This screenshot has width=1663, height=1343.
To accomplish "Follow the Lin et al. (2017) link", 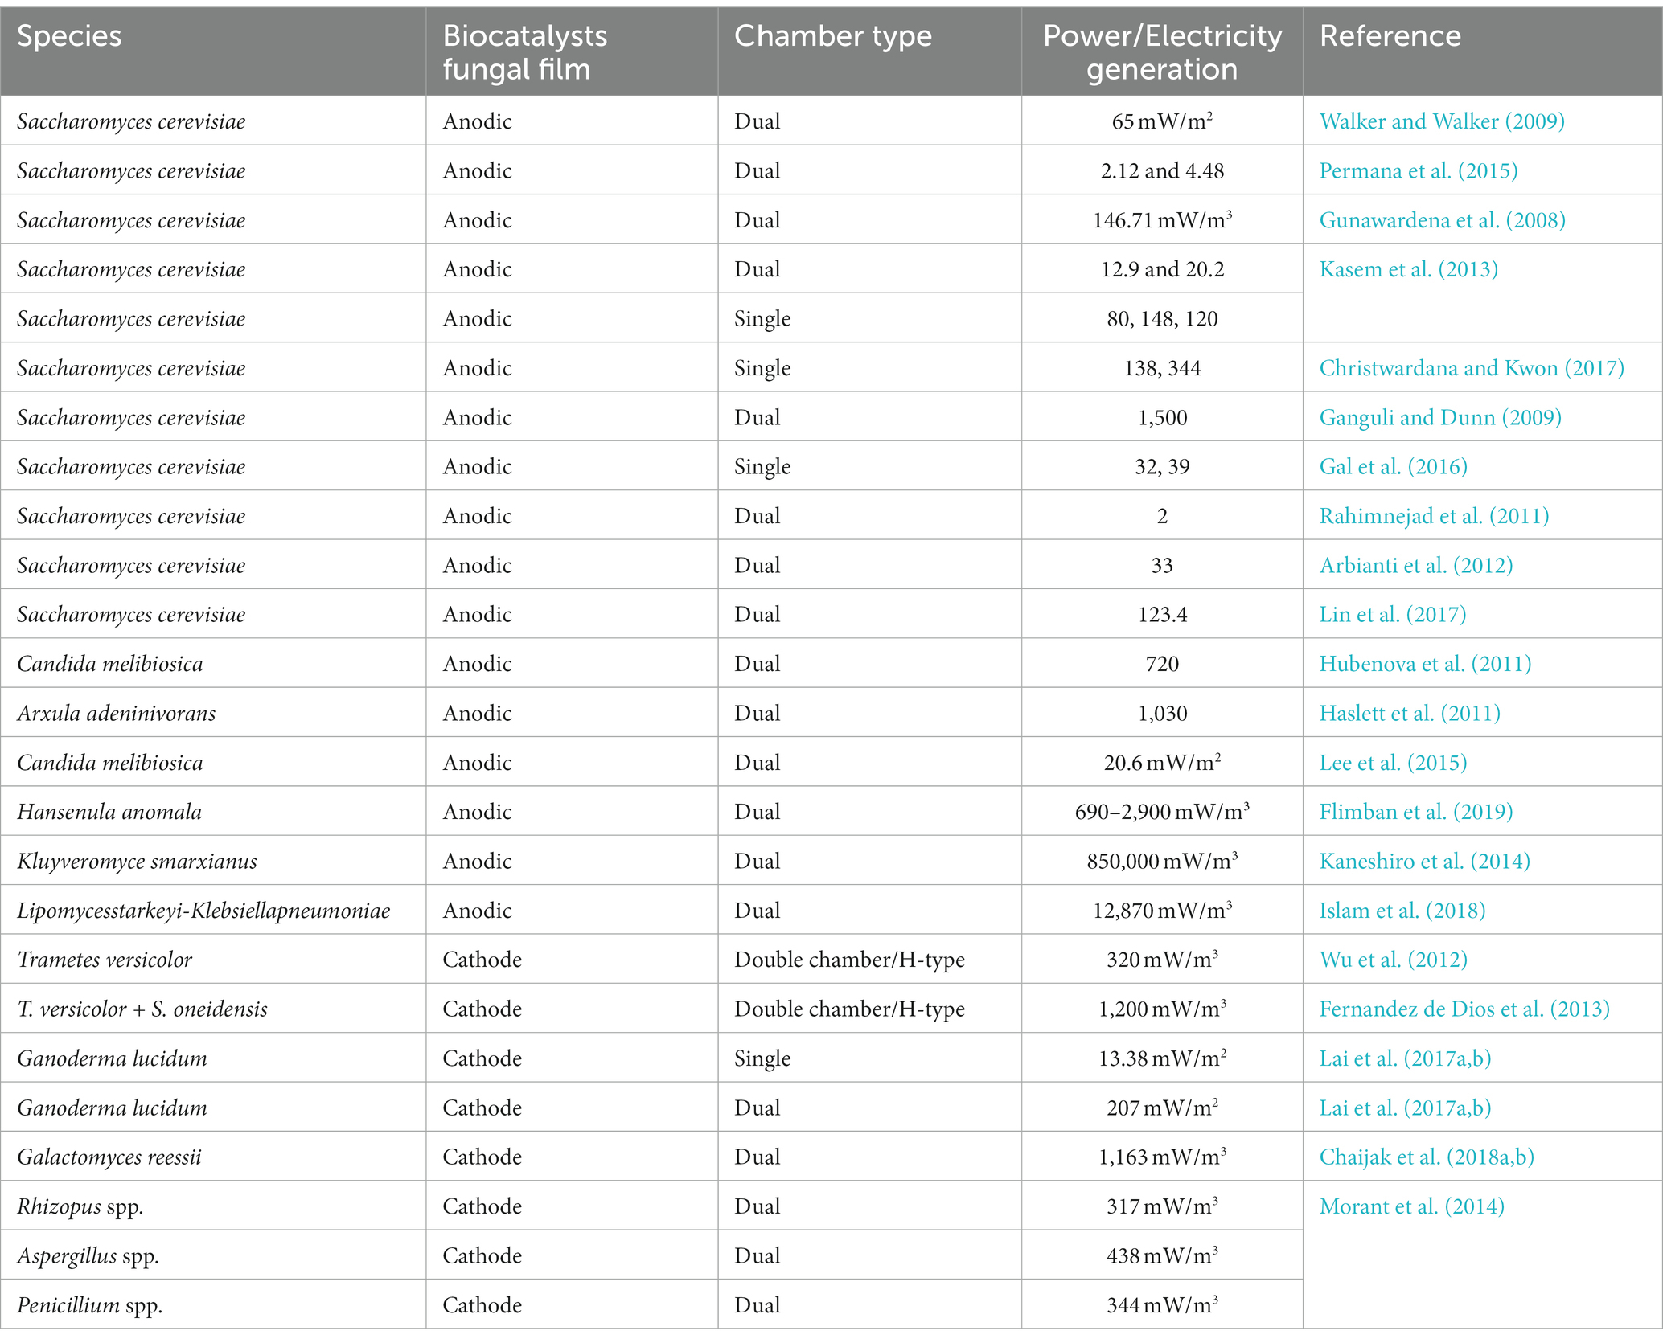I will coord(1393,615).
